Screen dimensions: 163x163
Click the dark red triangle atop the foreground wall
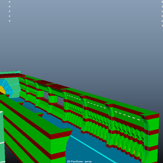click(x=40, y=115)
